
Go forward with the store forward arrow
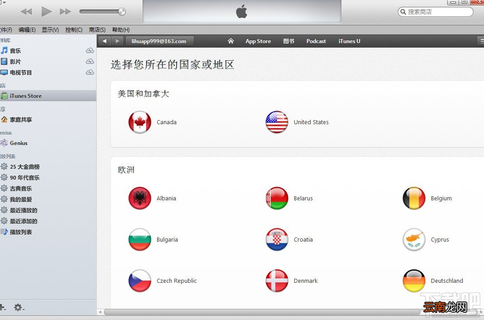[117, 41]
